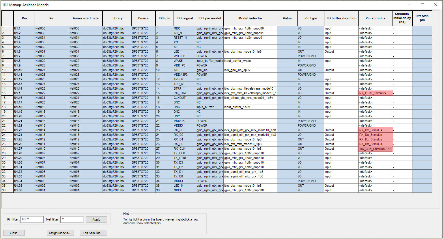443x239 pixels.
Task: Click the MDIO signal cell
Action: [185, 190]
